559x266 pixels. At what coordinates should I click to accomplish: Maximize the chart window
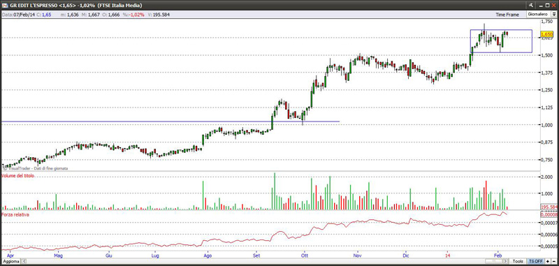click(547, 5)
